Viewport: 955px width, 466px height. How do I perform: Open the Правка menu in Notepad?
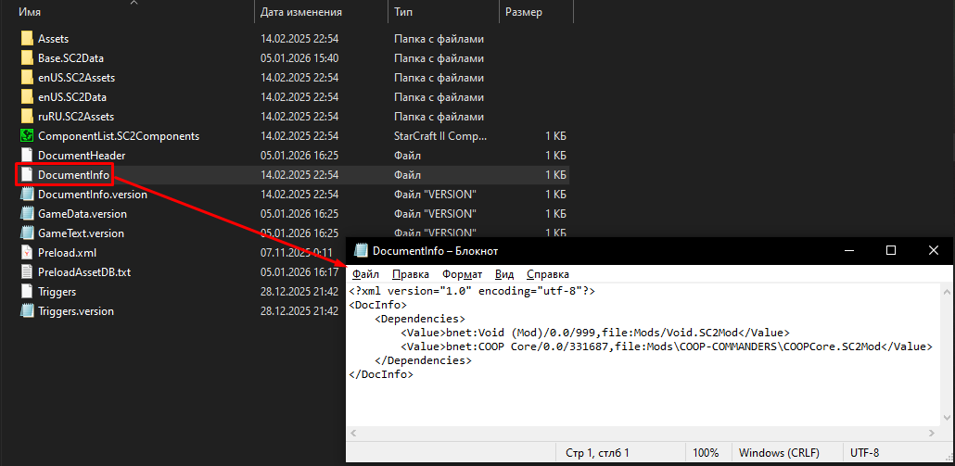coord(411,274)
